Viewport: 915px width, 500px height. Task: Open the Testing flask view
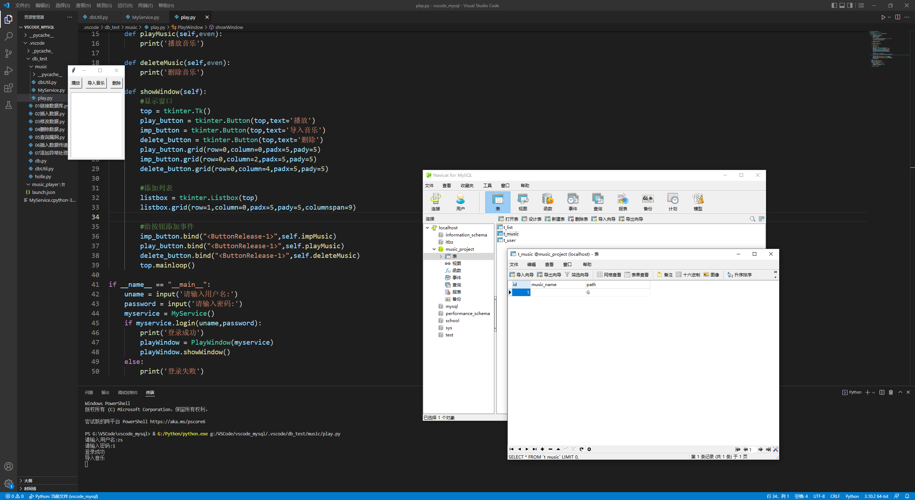(9, 105)
